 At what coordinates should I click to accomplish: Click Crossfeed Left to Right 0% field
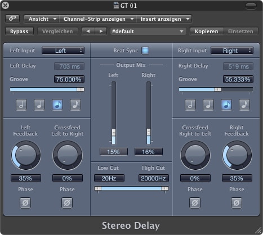[68, 178]
